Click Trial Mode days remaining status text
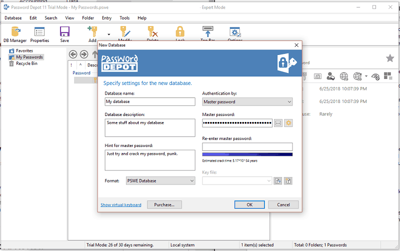 (120, 245)
